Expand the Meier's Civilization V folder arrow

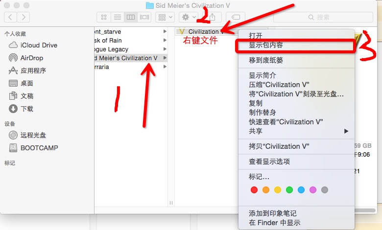[x=165, y=58]
